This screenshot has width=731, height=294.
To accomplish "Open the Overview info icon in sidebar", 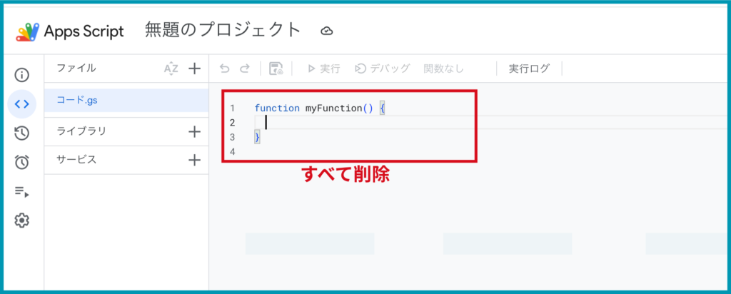I will [x=22, y=74].
